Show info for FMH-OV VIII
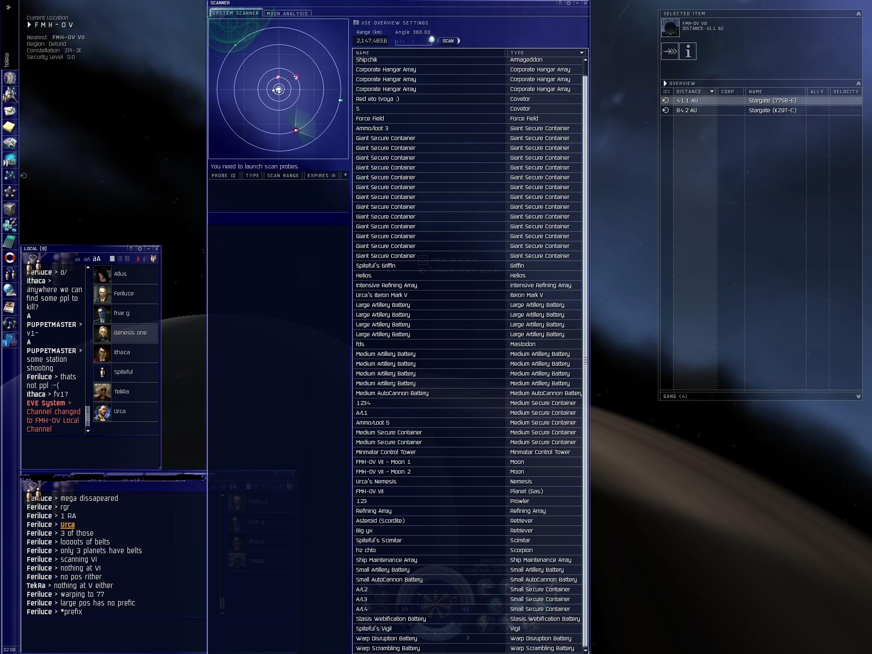872x654 pixels. coord(688,52)
